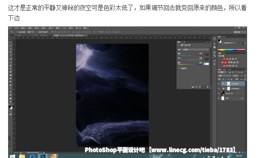Screen dimensions: 259x158
Task: Click the Yellow-Blue value input field
Action: [x=206, y=63]
